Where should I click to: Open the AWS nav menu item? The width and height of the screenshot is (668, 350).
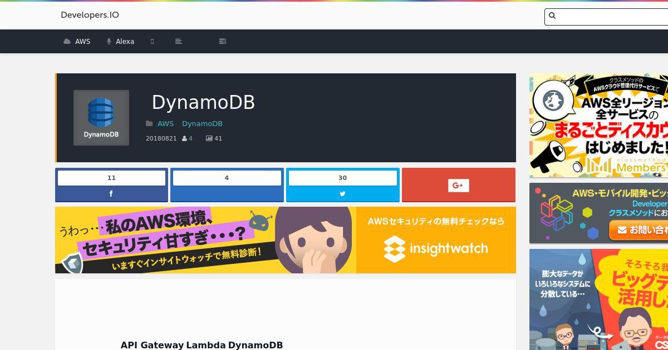(x=77, y=42)
